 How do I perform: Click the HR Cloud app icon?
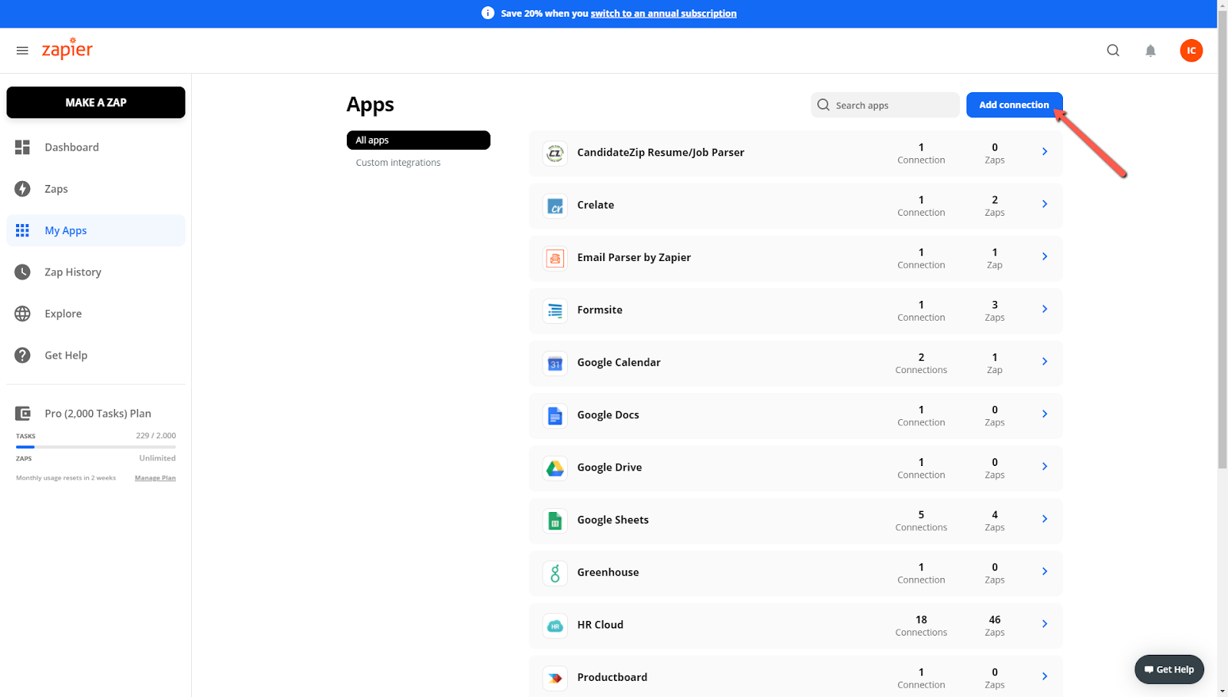(555, 626)
